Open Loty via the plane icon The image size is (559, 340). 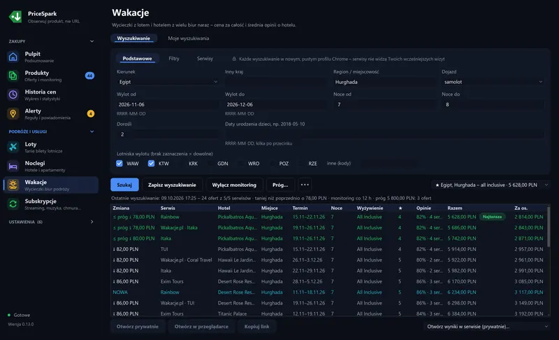(x=13, y=147)
